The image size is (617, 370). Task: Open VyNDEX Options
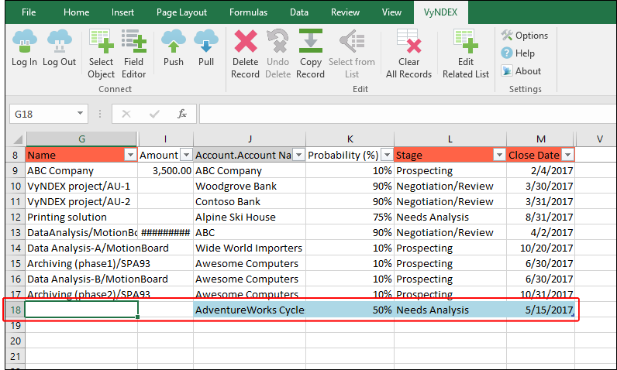click(x=525, y=36)
